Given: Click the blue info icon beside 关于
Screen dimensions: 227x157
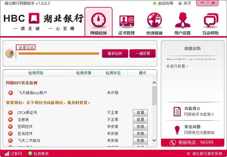Looking at the screenshot, I should (x=180, y=3).
